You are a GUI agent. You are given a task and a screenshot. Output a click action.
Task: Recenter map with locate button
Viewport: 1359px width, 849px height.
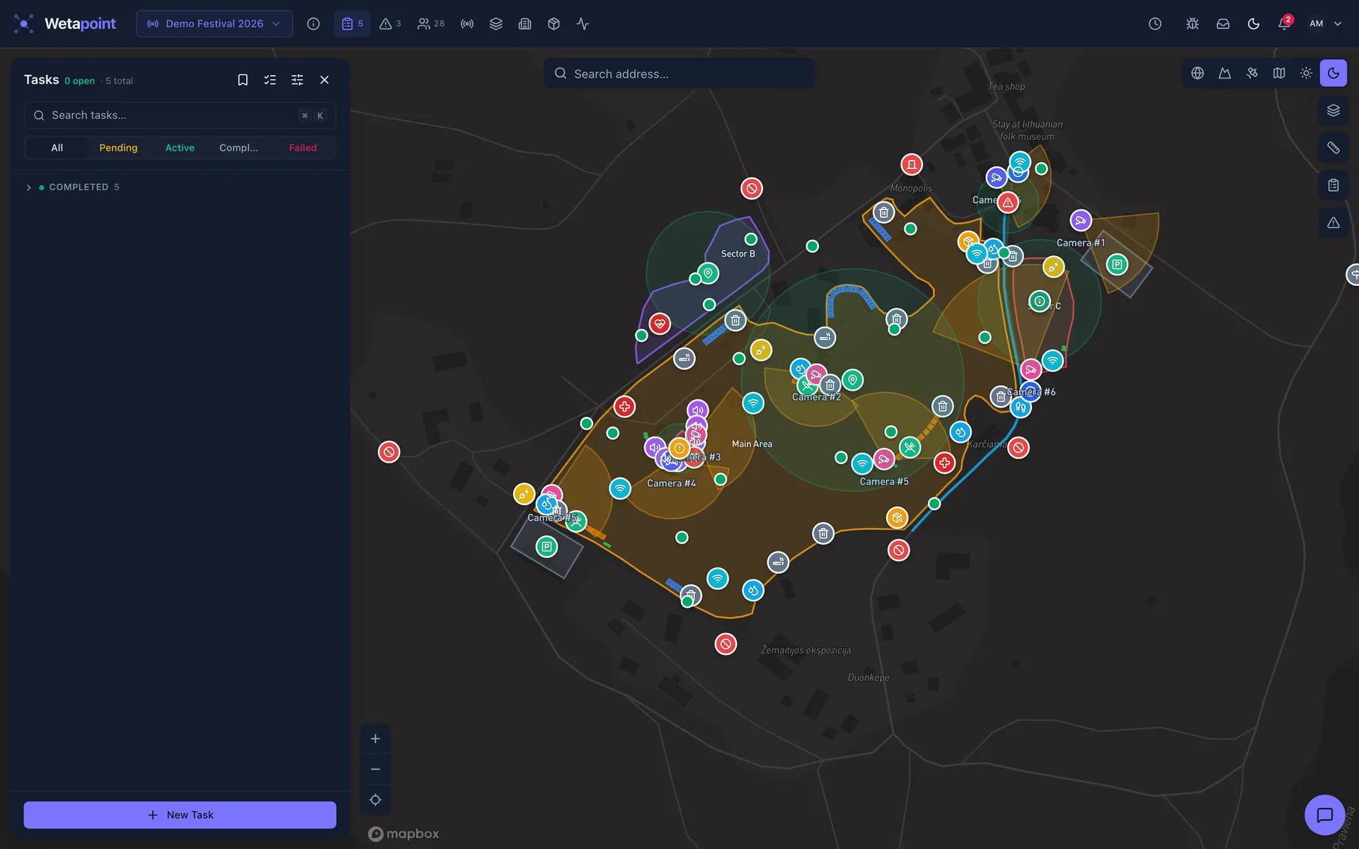pos(376,800)
